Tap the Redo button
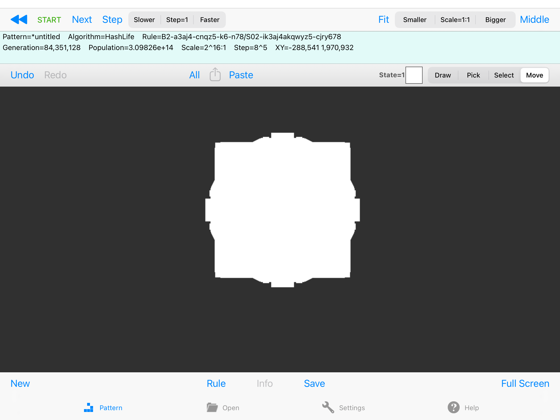560x420 pixels. (x=55, y=75)
